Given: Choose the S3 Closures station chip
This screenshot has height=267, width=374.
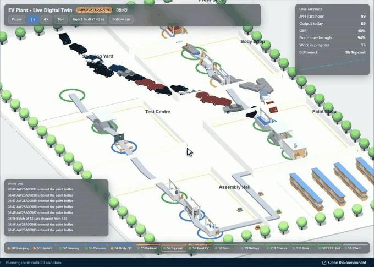Looking at the screenshot, I should tap(96, 248).
